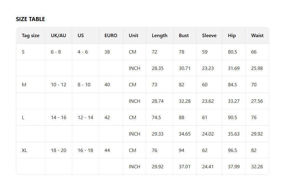
Task: Select the US 12 - 14 cell
Action: (x=85, y=118)
